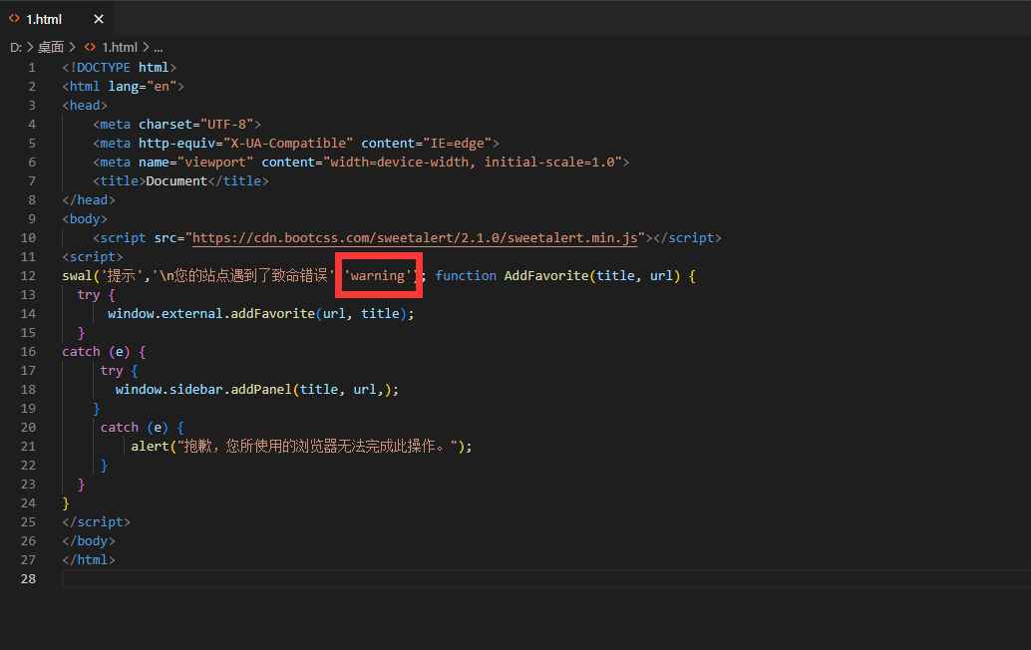Click line number 28 in the gutter

(28, 579)
